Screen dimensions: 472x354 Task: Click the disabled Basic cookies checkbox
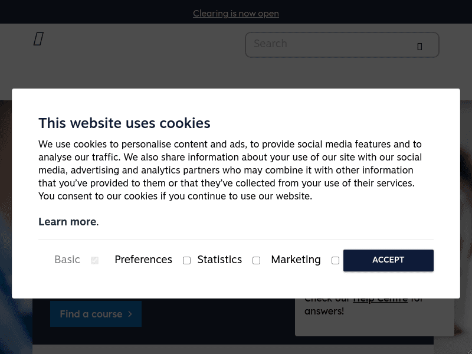tap(94, 260)
